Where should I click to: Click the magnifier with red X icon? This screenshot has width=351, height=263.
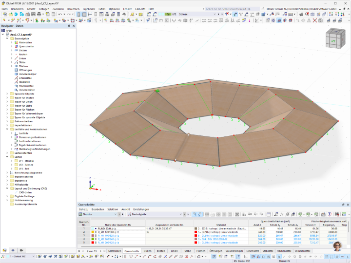(307, 14)
